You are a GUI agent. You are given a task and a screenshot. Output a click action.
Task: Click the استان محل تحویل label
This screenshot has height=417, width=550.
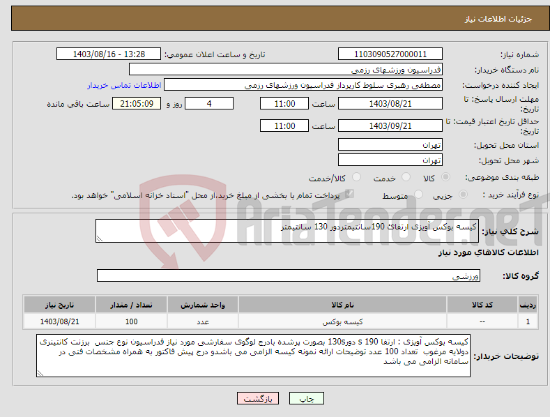pyautogui.click(x=506, y=145)
